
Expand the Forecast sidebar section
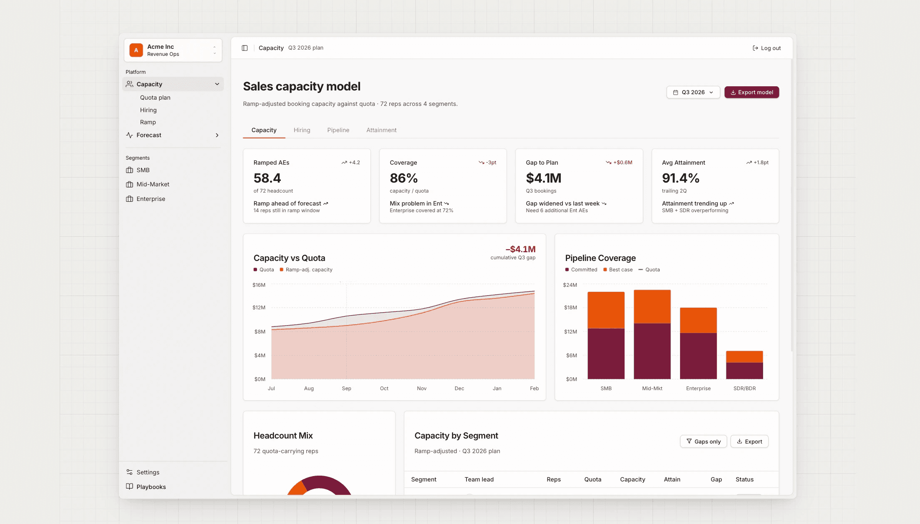click(x=217, y=135)
